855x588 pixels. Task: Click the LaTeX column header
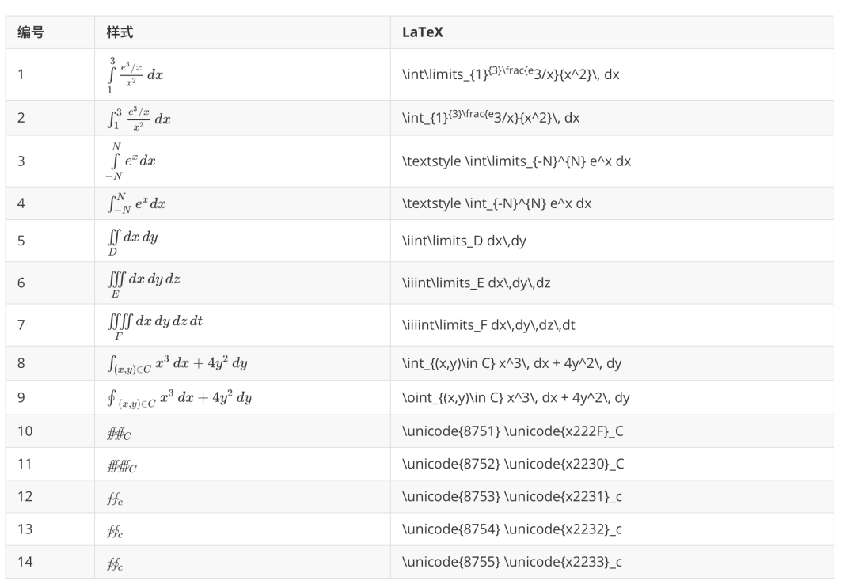click(423, 32)
